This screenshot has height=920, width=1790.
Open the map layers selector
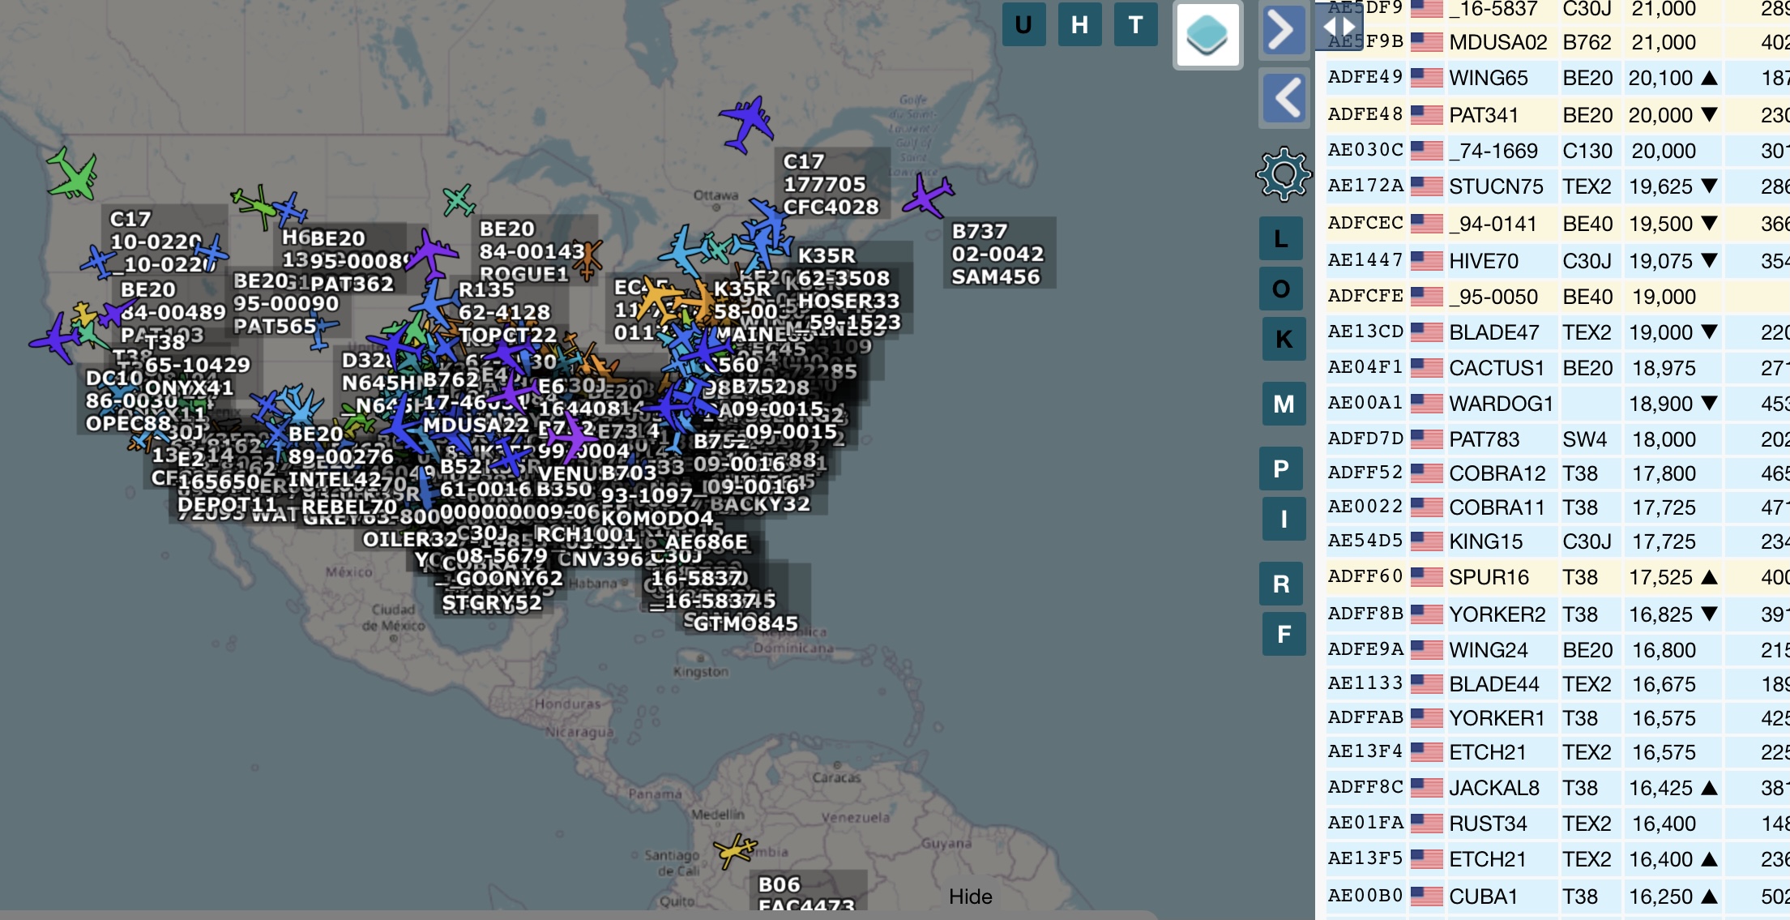tap(1207, 35)
